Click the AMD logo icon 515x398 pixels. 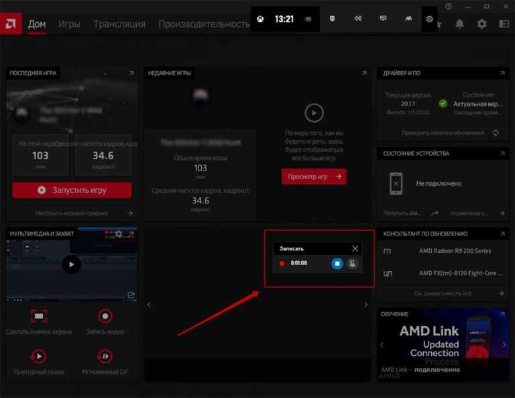pos(11,23)
